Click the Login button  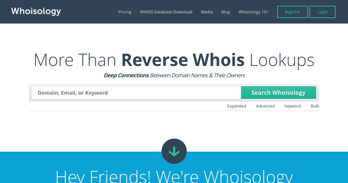[x=322, y=12]
